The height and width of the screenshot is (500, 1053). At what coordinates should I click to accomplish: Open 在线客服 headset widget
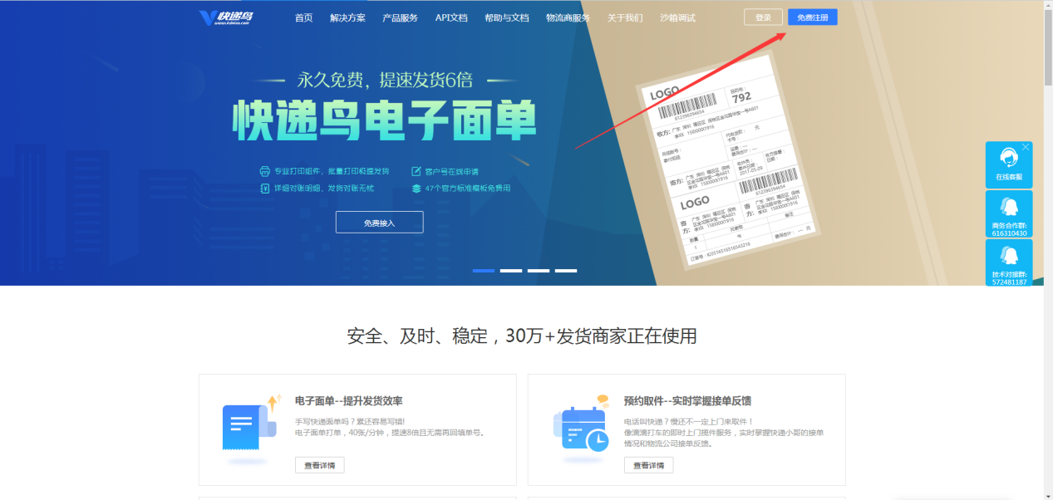tap(1009, 164)
